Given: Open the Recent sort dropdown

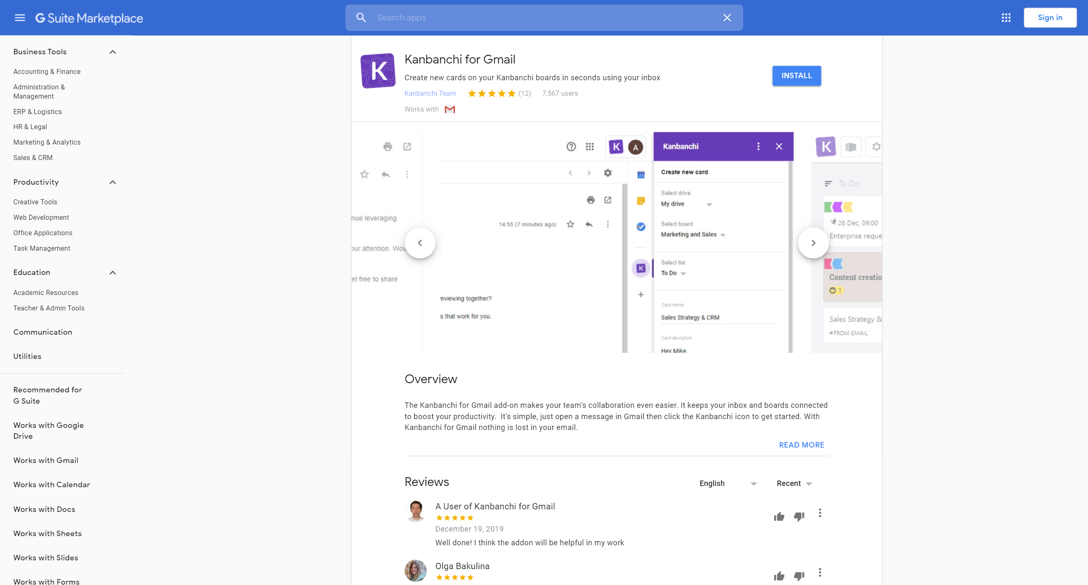Looking at the screenshot, I should 794,483.
